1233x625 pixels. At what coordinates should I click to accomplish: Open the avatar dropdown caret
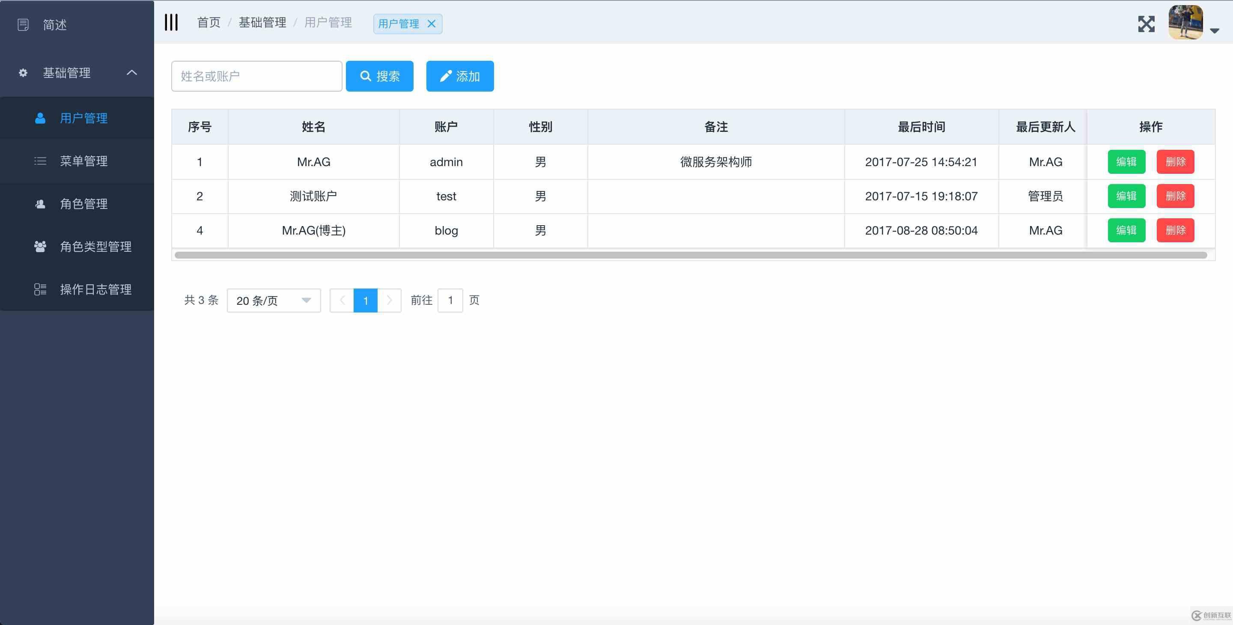(1214, 31)
